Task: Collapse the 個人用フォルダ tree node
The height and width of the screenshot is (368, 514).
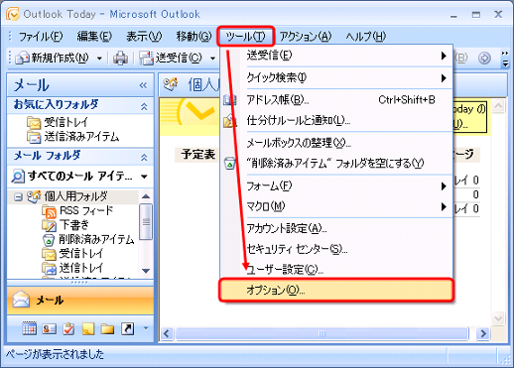Action: pos(18,197)
